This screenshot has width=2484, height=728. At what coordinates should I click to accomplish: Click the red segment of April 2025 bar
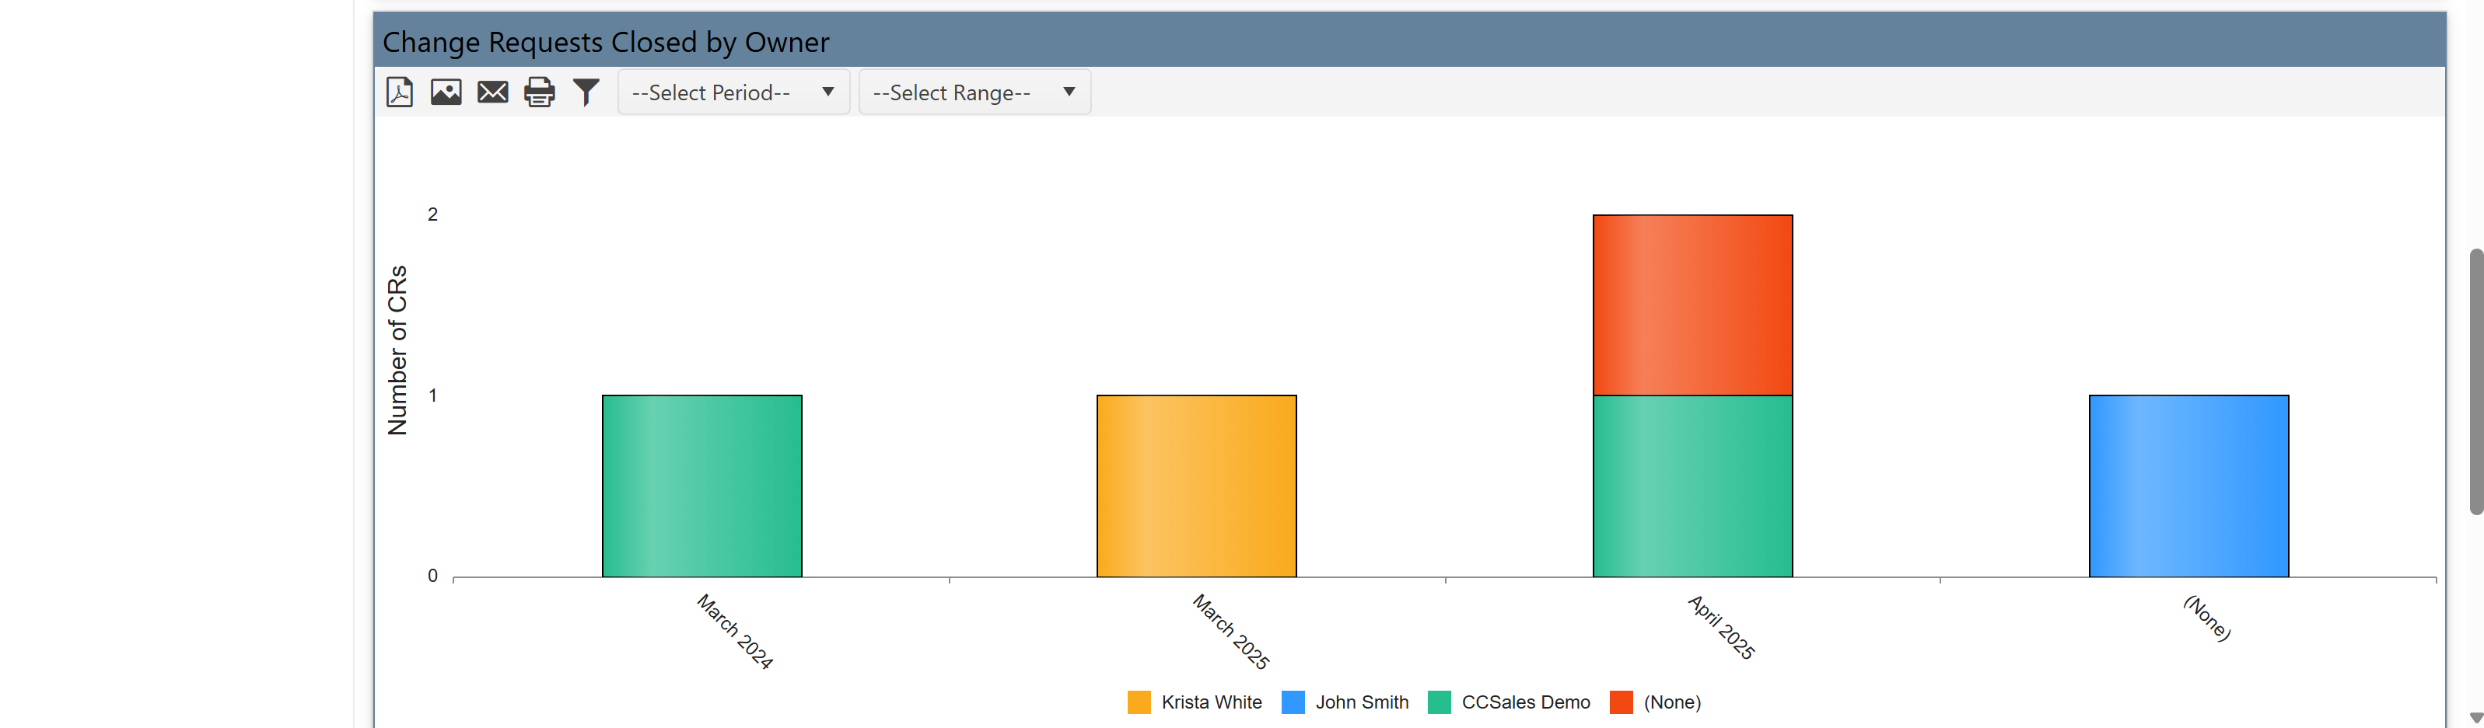pos(1692,305)
